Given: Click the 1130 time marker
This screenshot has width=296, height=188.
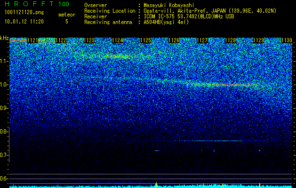Looking at the screenshot, I should pyautogui.click(x=287, y=40).
